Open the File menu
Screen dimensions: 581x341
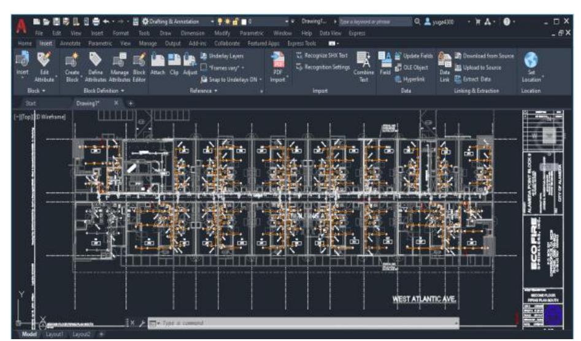pos(39,33)
